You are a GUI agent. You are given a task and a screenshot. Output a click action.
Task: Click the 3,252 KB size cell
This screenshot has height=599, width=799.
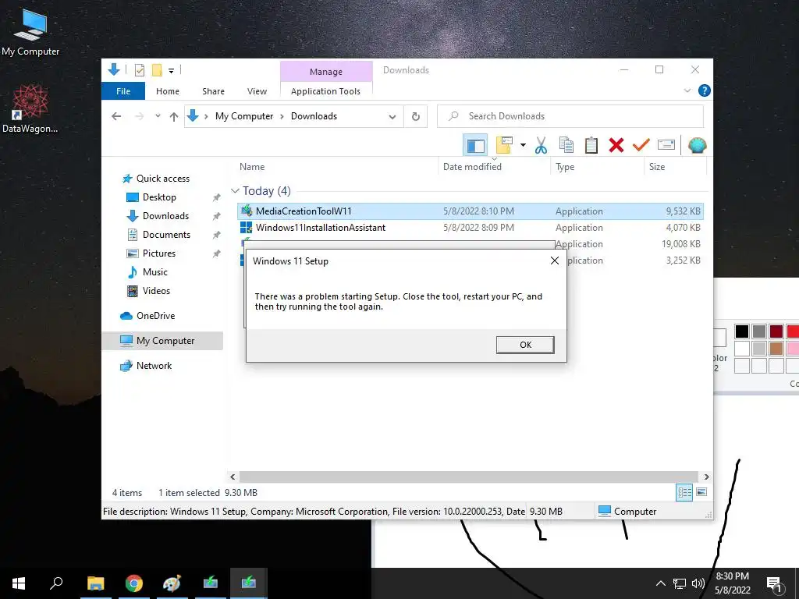point(683,261)
